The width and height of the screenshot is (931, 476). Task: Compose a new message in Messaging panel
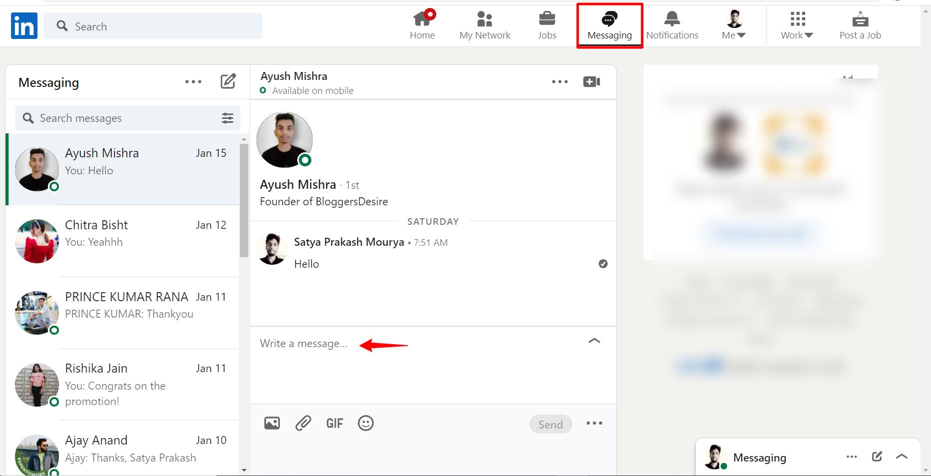pos(228,81)
